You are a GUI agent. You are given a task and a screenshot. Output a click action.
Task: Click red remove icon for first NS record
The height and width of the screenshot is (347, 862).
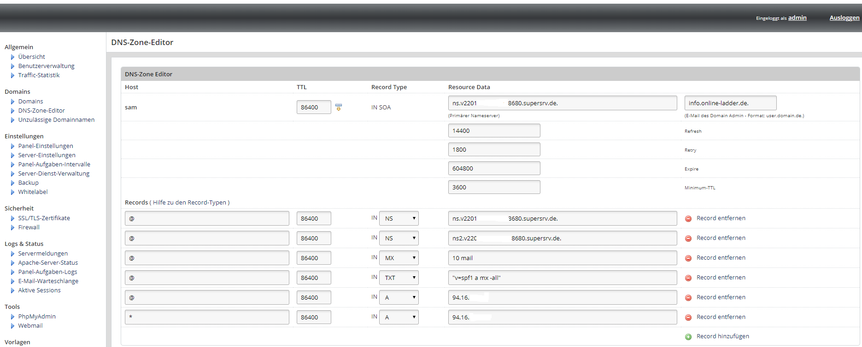(688, 219)
